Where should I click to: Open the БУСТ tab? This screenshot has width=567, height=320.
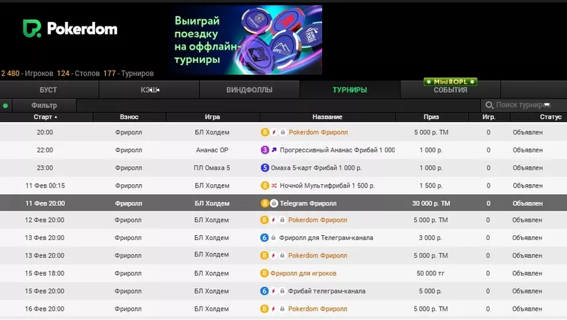[x=48, y=90]
